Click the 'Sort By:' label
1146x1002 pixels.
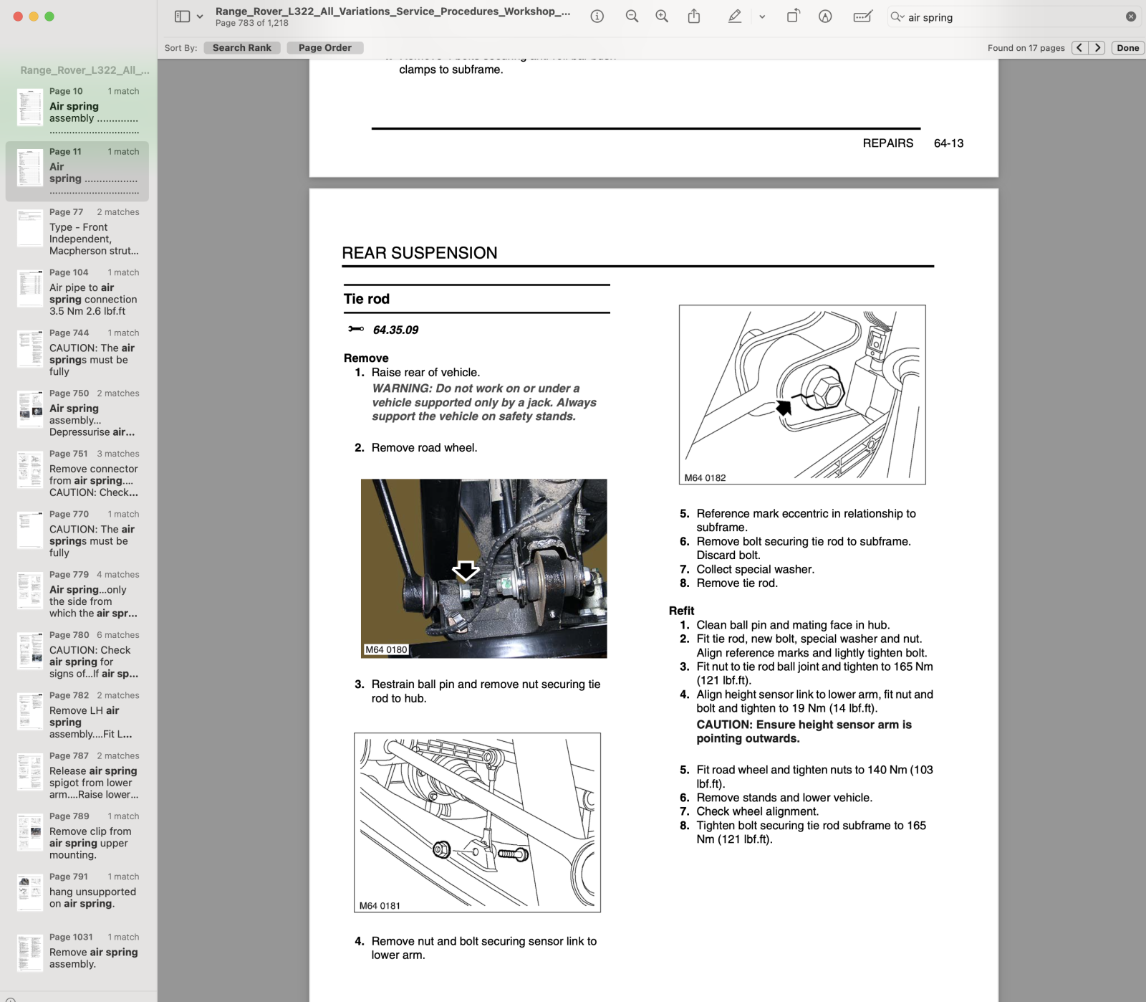coord(180,48)
